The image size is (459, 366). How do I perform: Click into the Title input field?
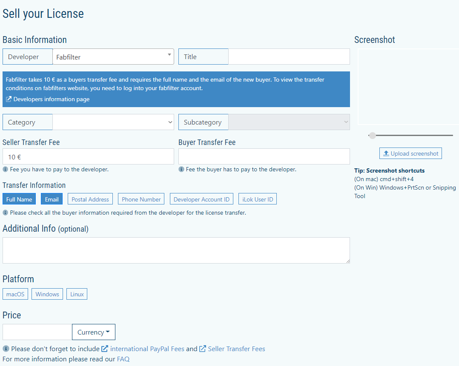click(289, 57)
